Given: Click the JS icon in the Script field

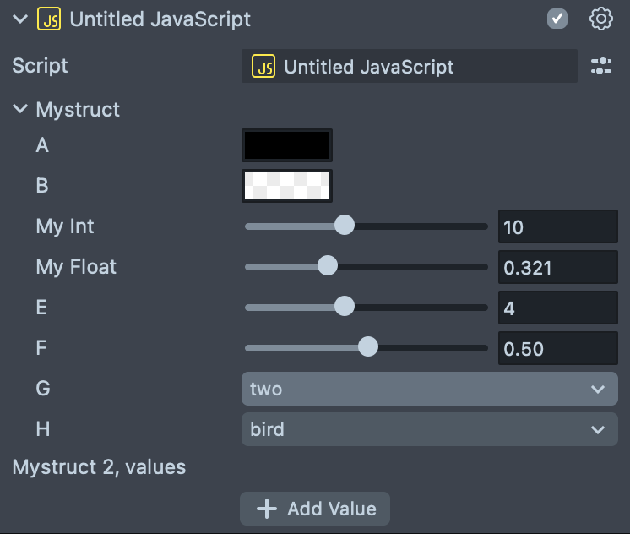Looking at the screenshot, I should pos(264,67).
